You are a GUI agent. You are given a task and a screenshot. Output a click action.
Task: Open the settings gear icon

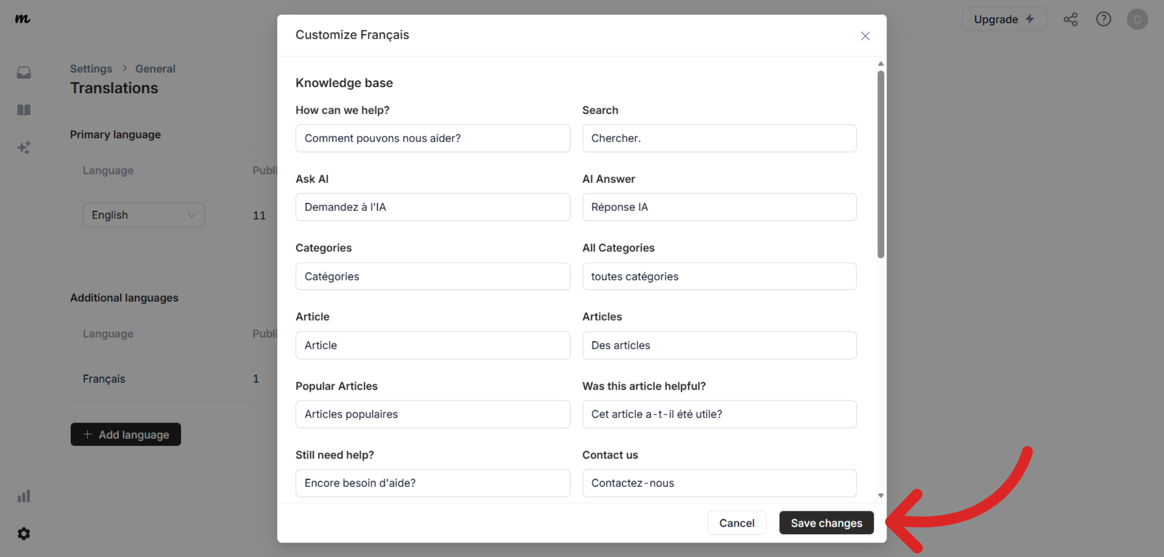[24, 534]
